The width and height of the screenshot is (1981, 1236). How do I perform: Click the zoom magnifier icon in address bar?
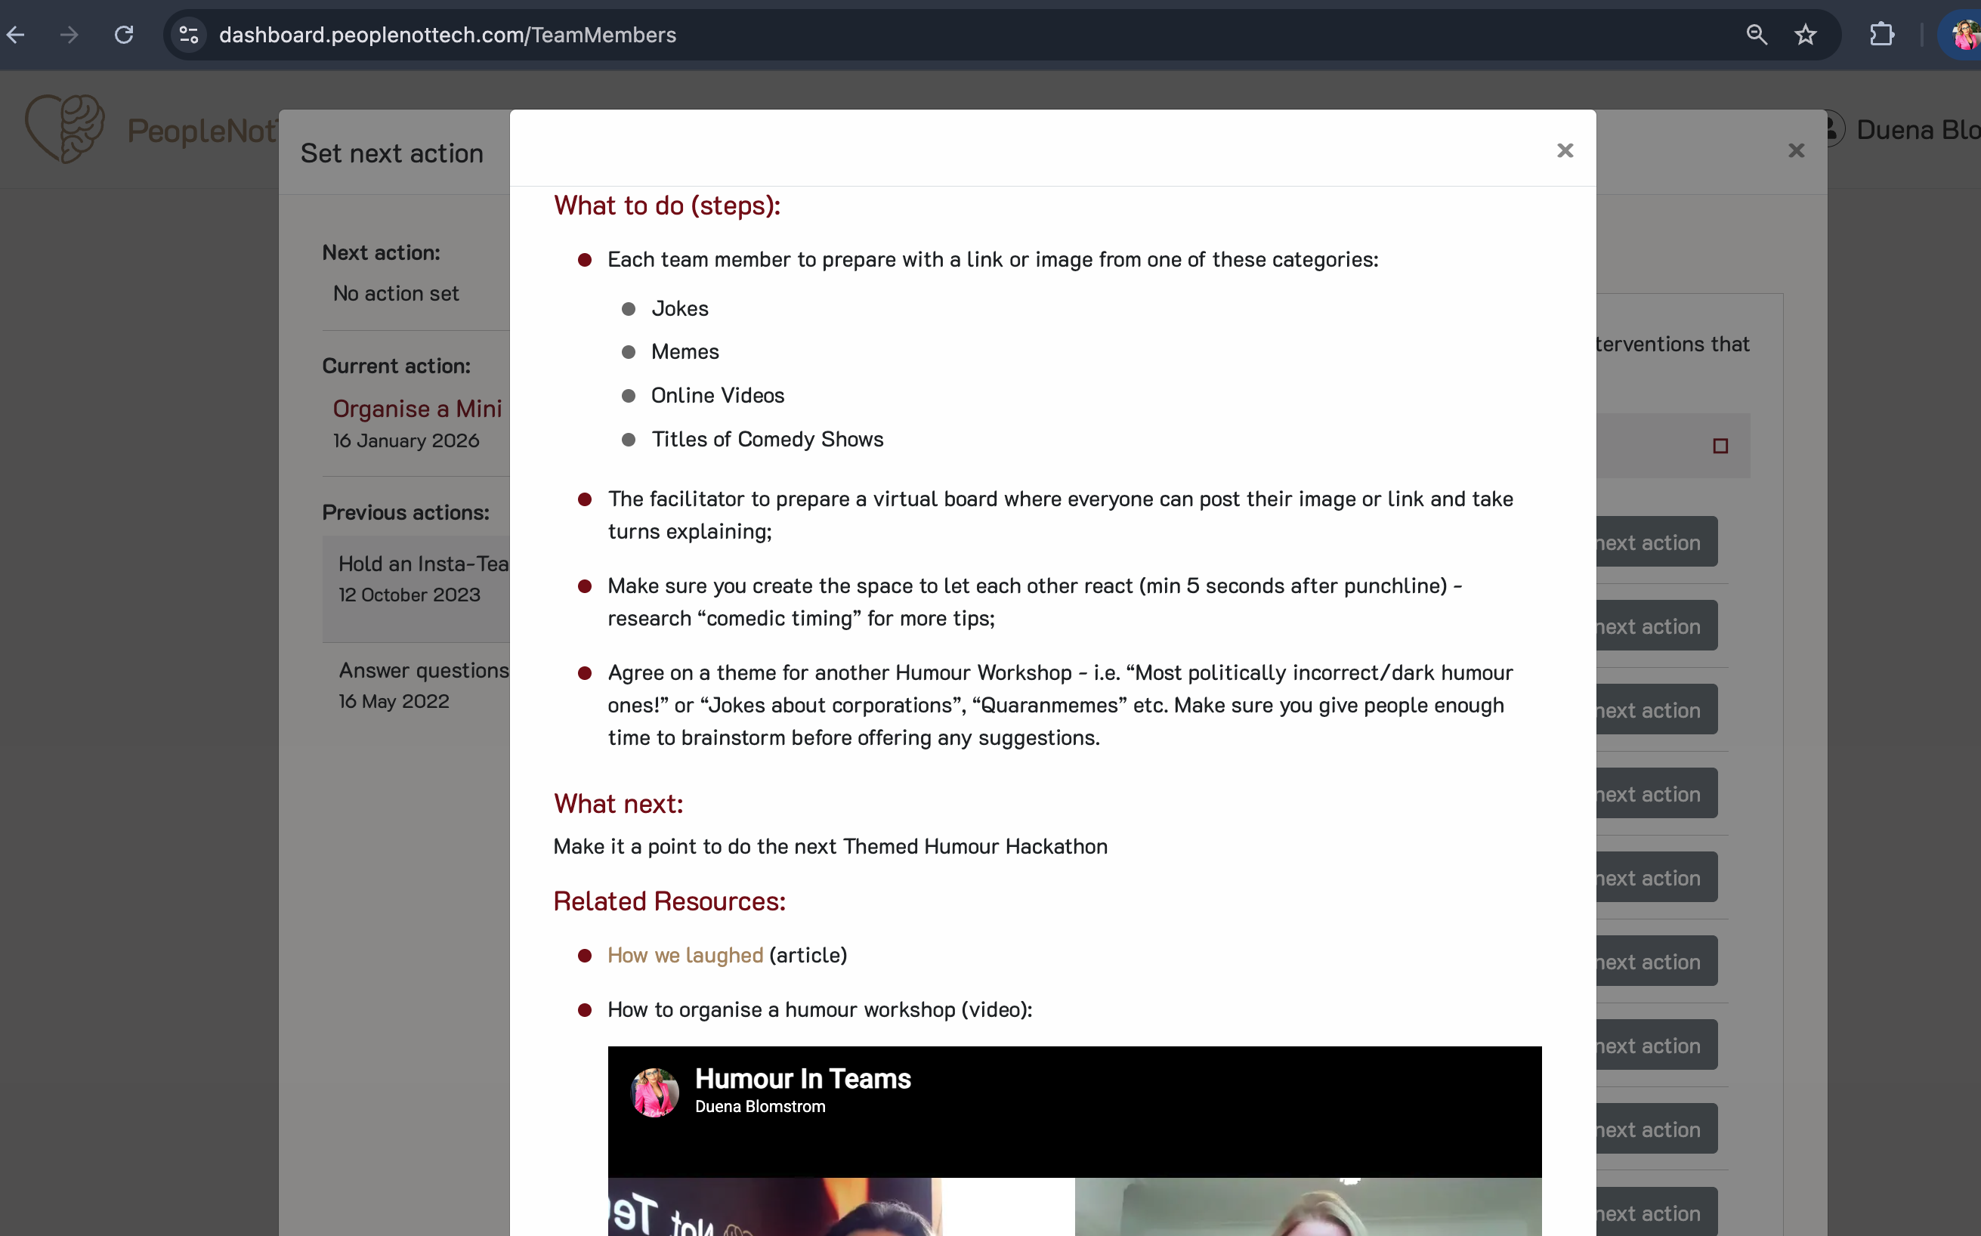[x=1757, y=34]
